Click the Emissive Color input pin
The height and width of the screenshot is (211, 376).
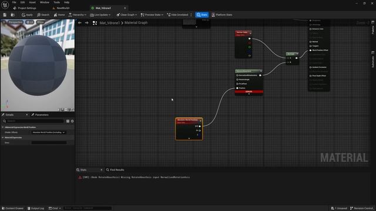click(311, 29)
